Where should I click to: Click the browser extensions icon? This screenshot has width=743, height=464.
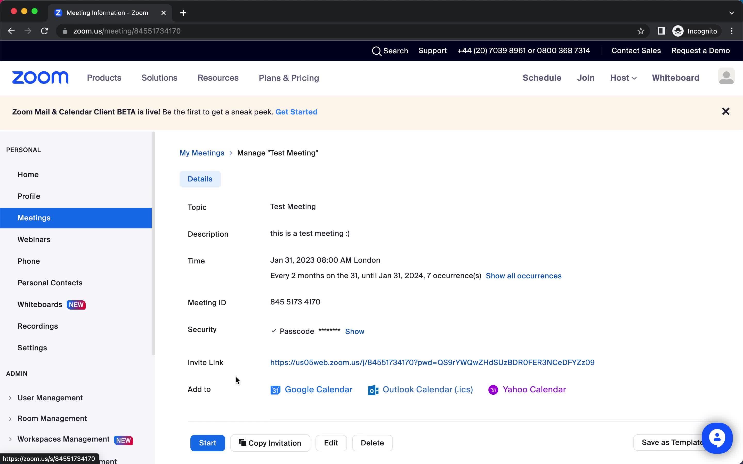pyautogui.click(x=661, y=31)
